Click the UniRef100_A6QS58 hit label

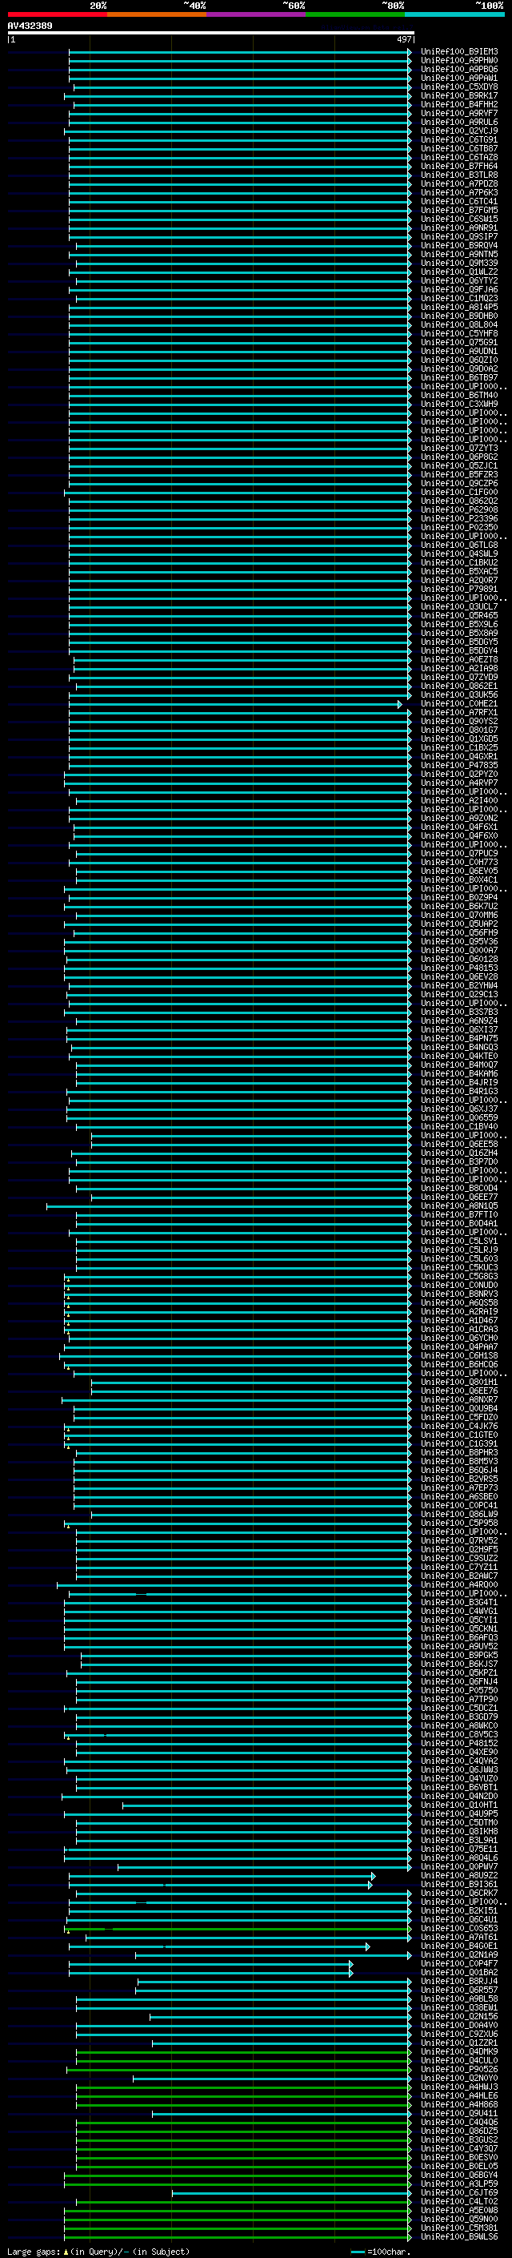(x=458, y=1302)
